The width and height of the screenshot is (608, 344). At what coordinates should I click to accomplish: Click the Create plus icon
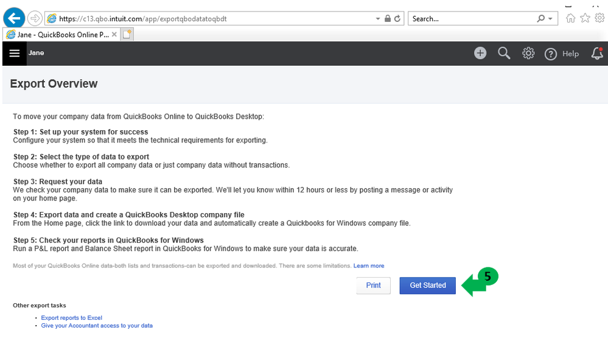click(x=480, y=53)
